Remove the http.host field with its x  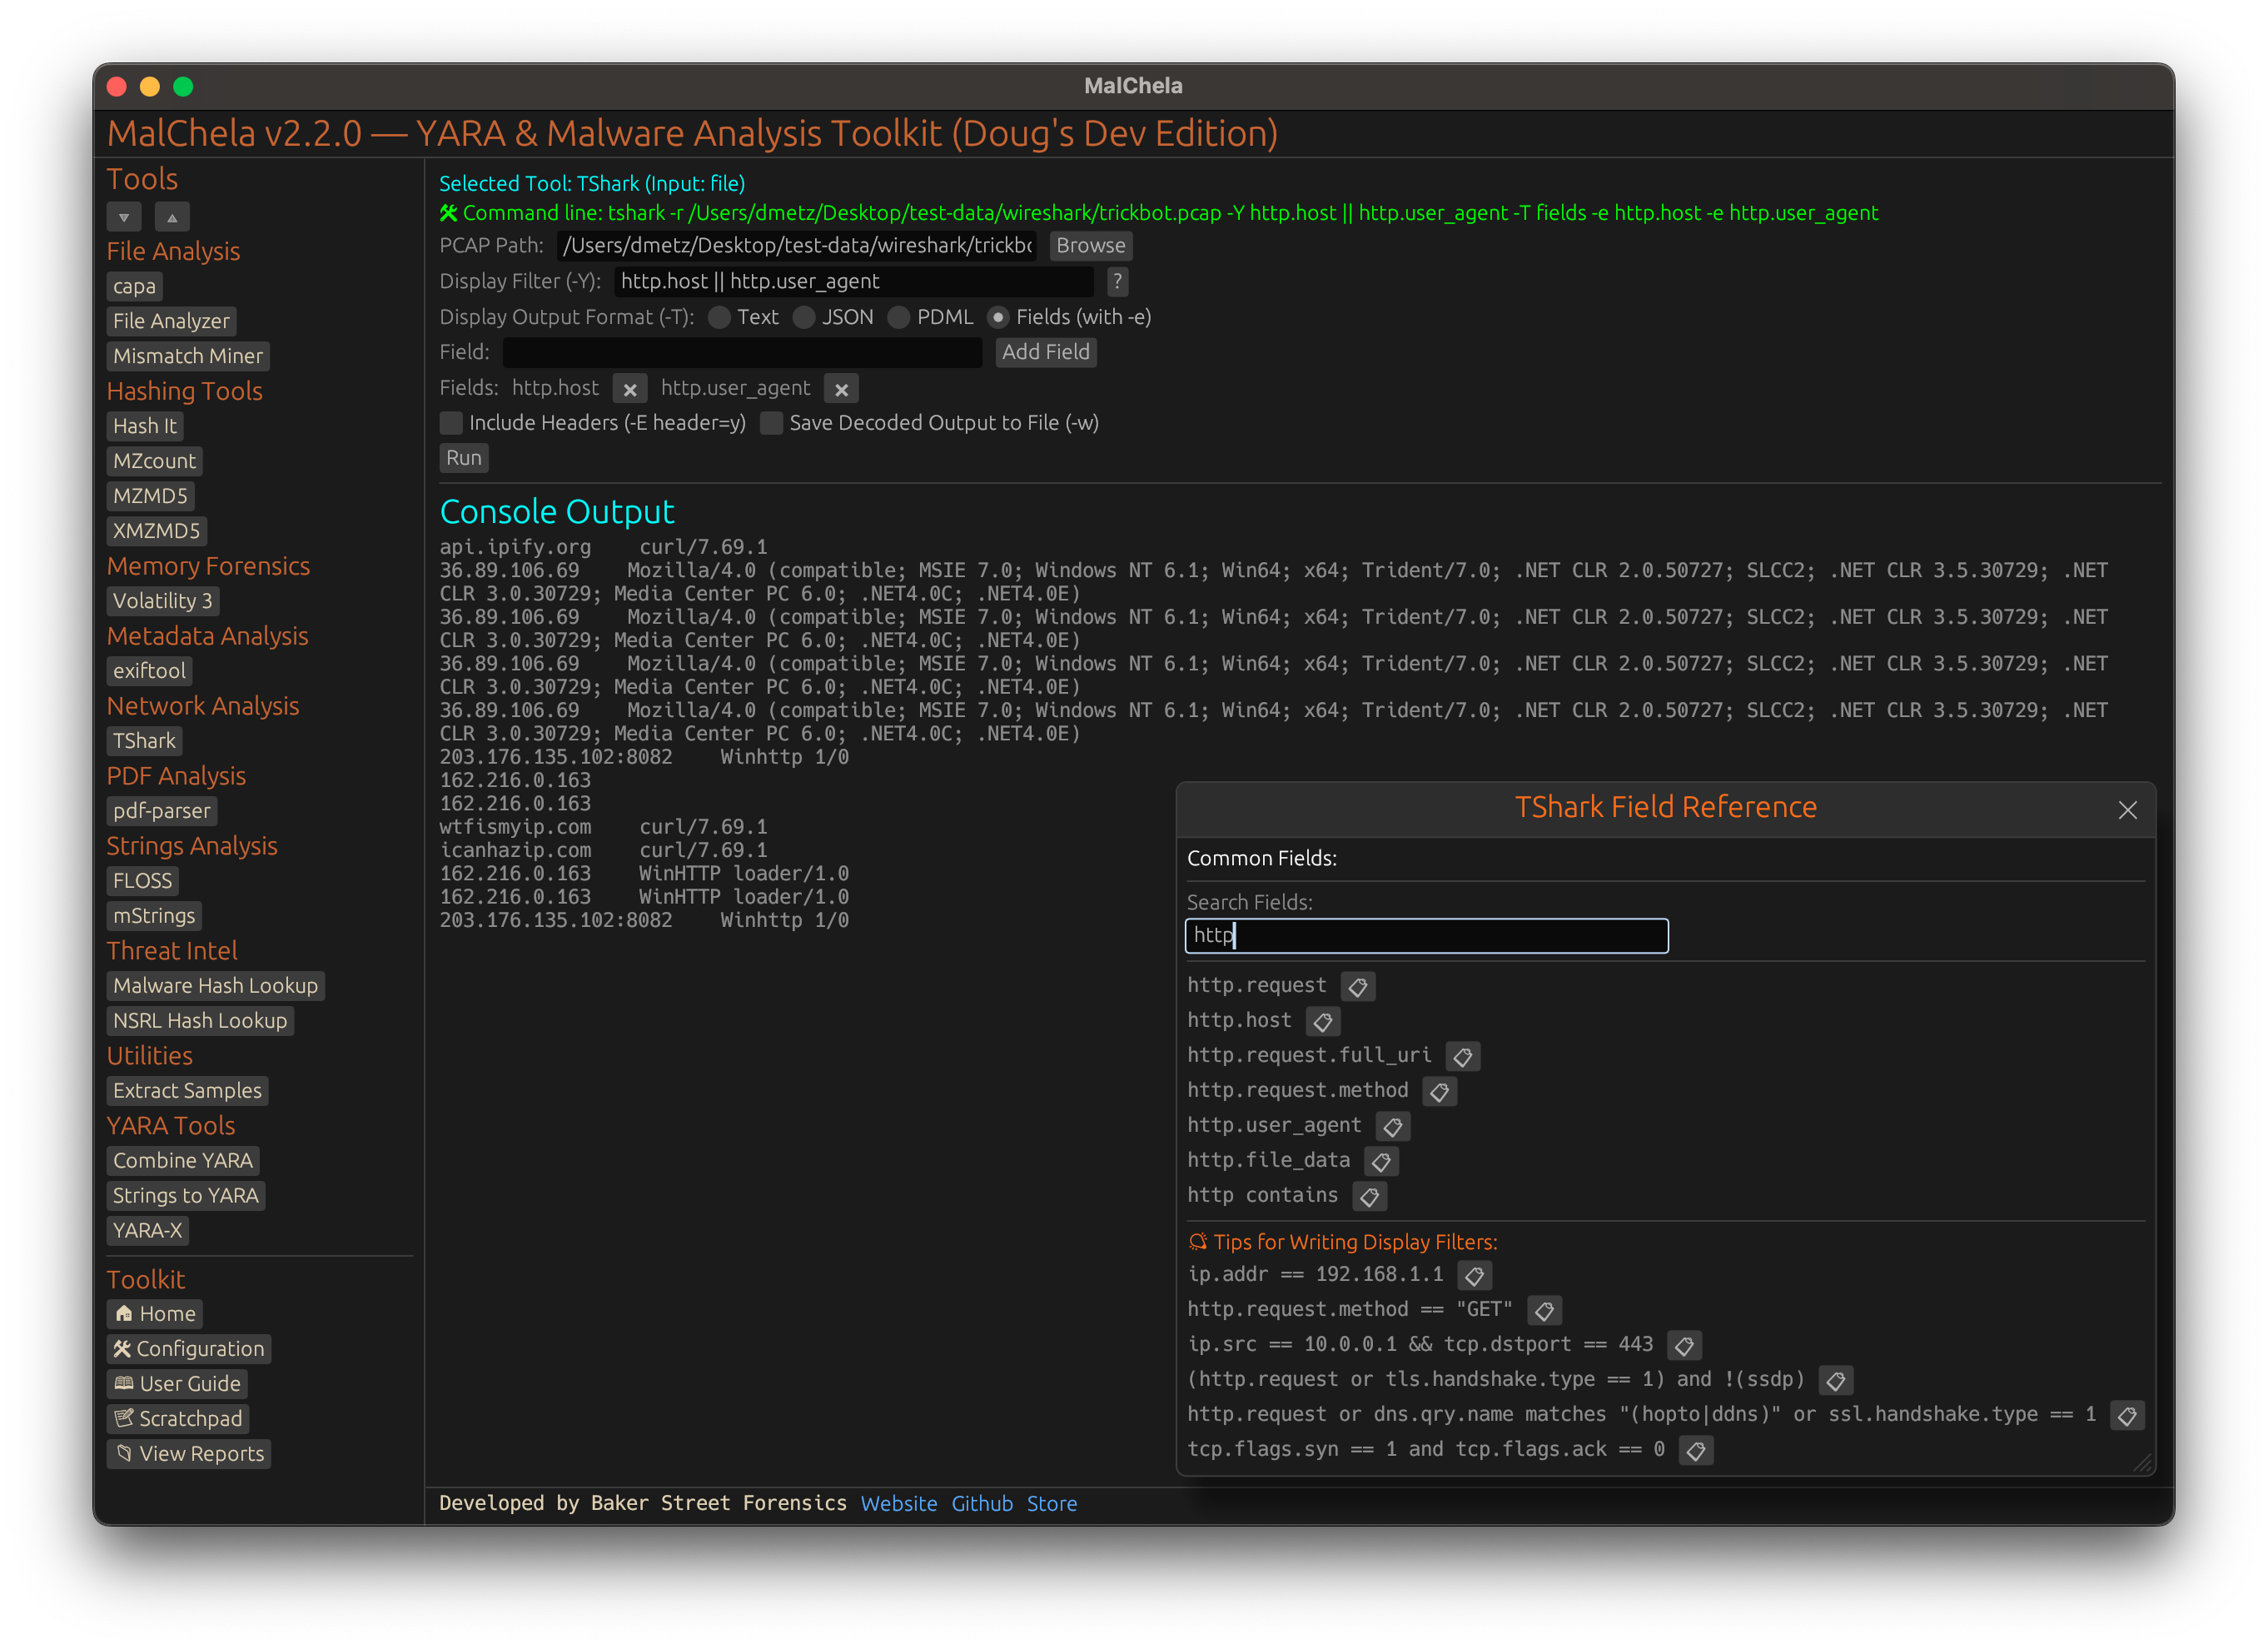tap(630, 389)
